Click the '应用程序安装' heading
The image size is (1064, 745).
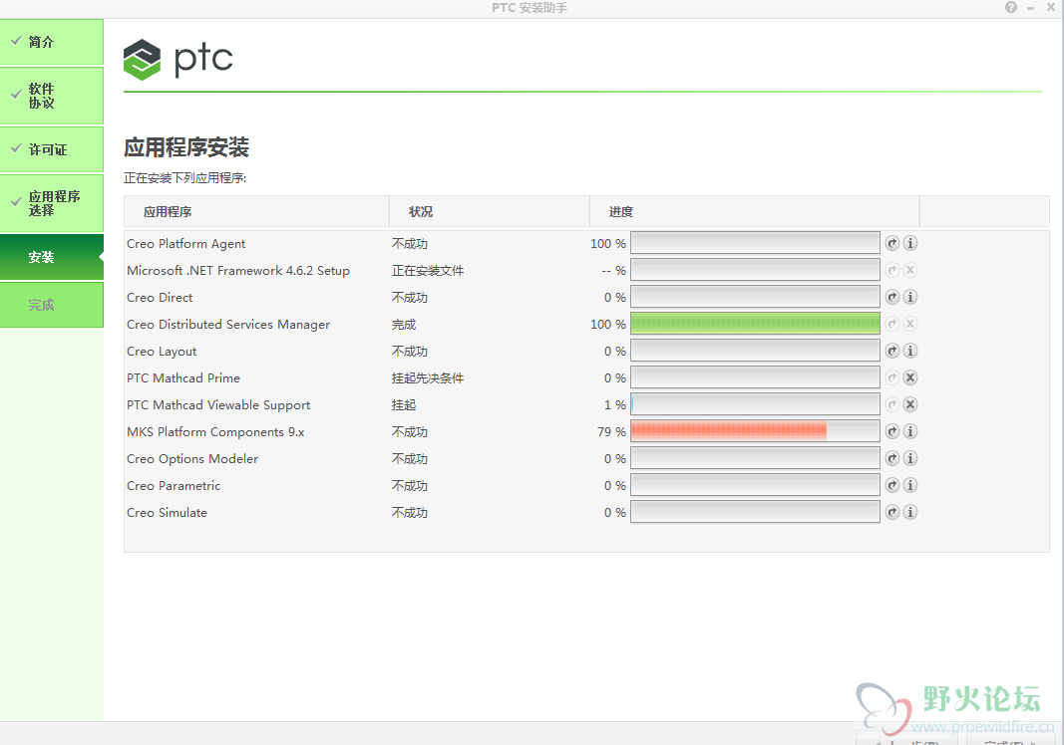tap(186, 147)
